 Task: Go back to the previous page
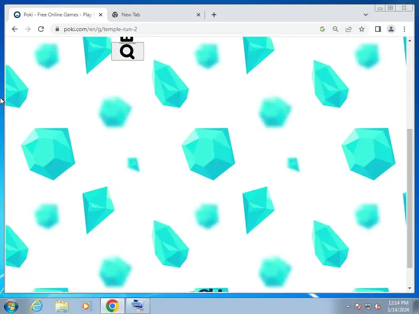(x=15, y=29)
